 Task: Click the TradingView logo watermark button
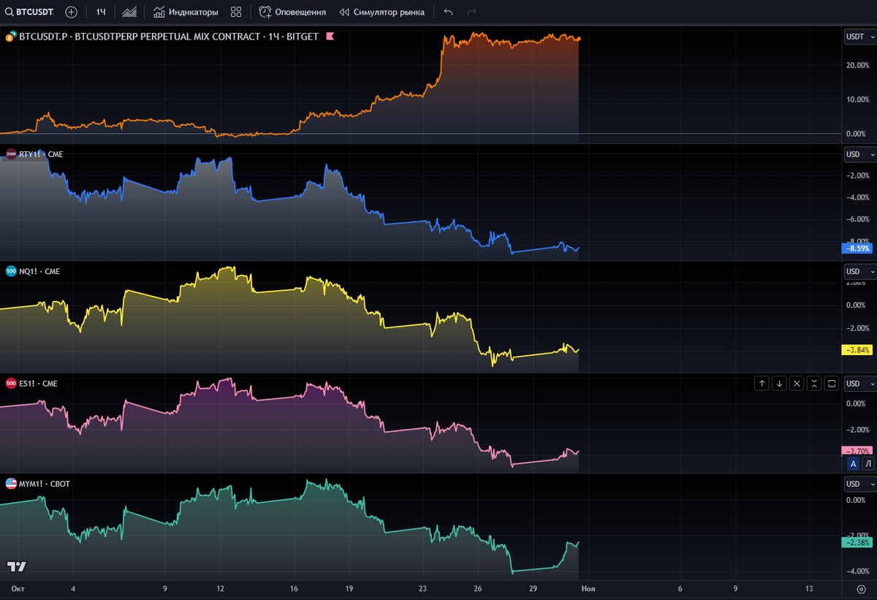[x=17, y=566]
